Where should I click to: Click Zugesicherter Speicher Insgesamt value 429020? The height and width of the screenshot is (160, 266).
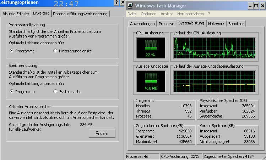(x=185, y=131)
